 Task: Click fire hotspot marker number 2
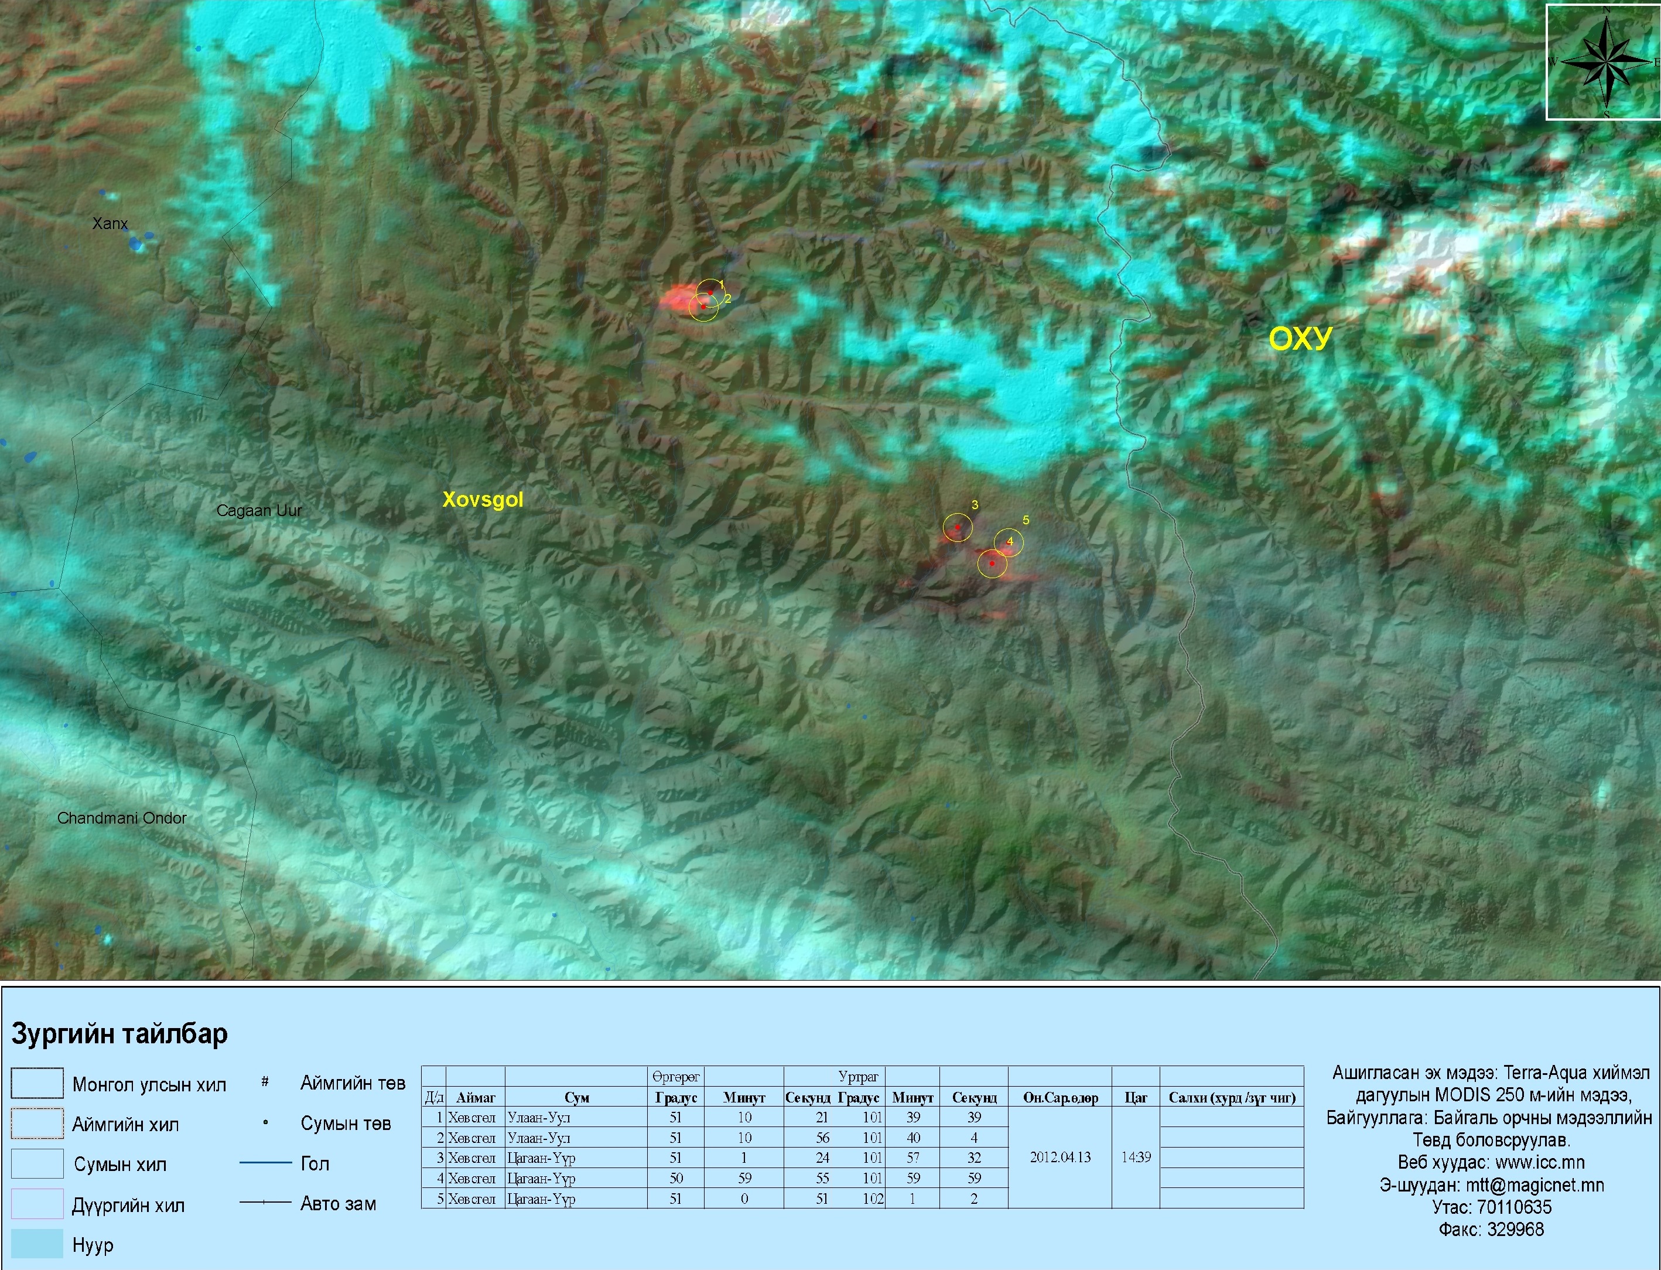pyautogui.click(x=703, y=307)
